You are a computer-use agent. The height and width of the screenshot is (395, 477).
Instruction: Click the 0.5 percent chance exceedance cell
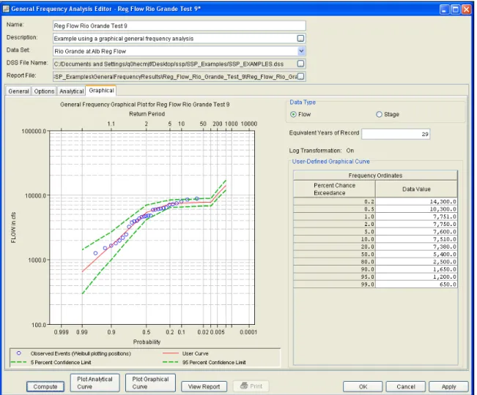334,209
